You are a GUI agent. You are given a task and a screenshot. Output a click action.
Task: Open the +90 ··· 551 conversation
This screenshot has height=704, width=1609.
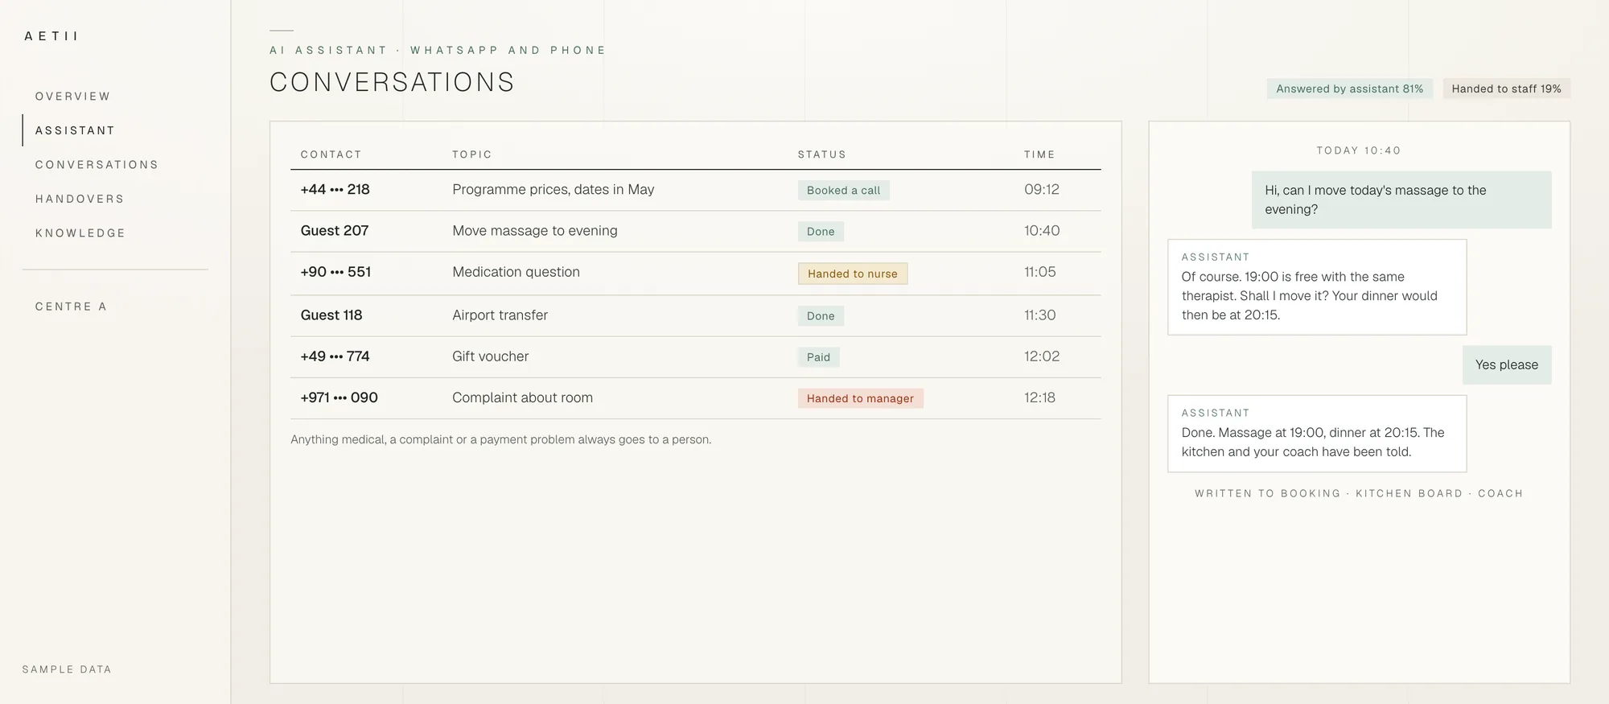coord(695,273)
